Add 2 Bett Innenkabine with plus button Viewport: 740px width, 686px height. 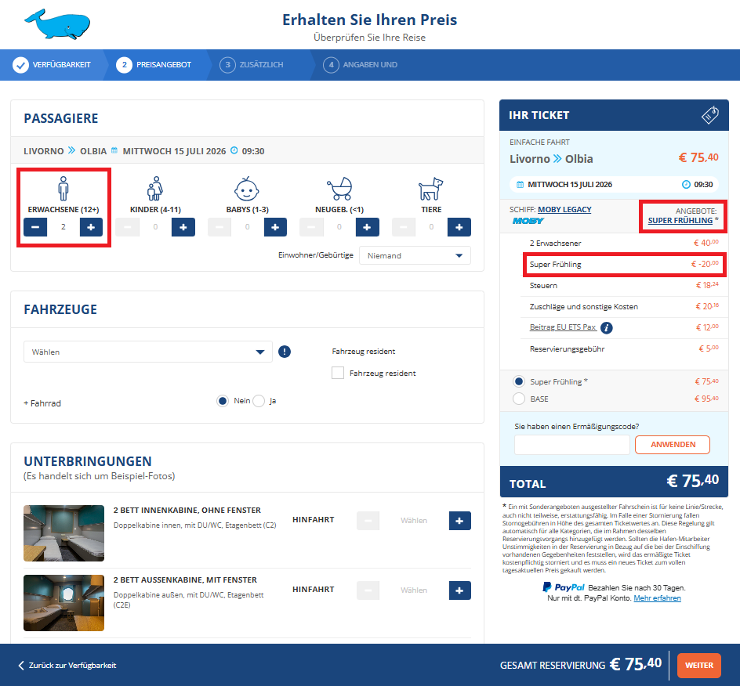click(x=460, y=520)
